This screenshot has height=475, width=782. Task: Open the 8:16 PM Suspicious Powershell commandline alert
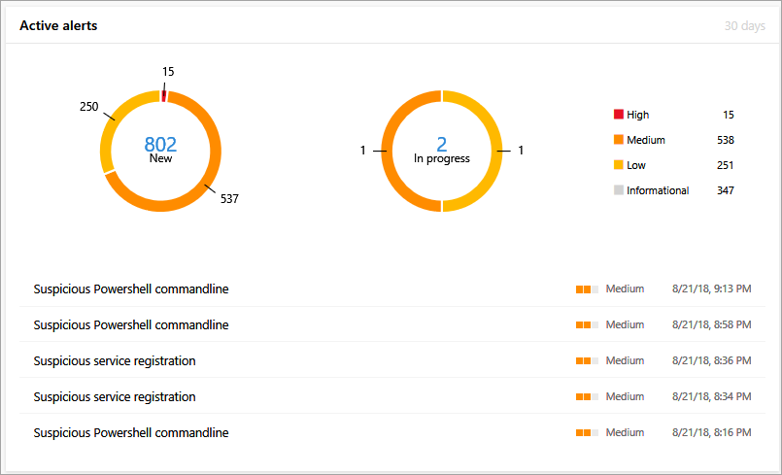pos(131,432)
